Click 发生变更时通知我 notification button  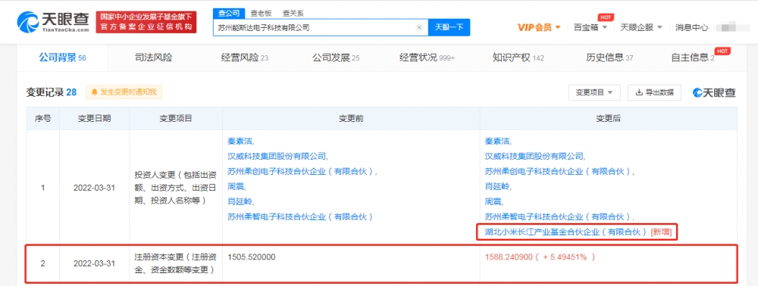coord(124,92)
